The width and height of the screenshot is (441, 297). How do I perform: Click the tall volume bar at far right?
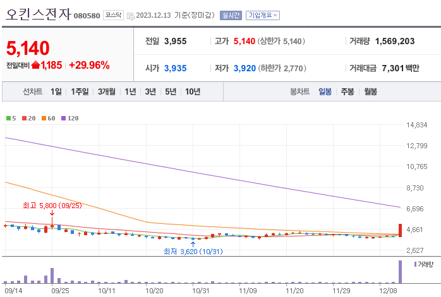click(x=400, y=272)
